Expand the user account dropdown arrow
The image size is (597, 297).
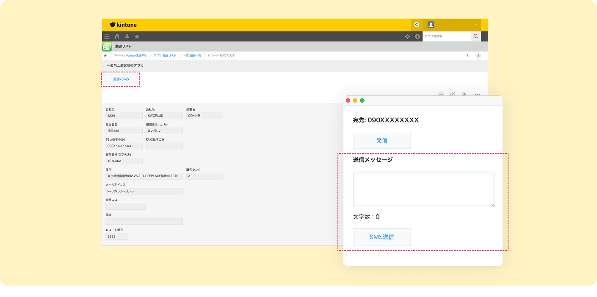click(476, 25)
